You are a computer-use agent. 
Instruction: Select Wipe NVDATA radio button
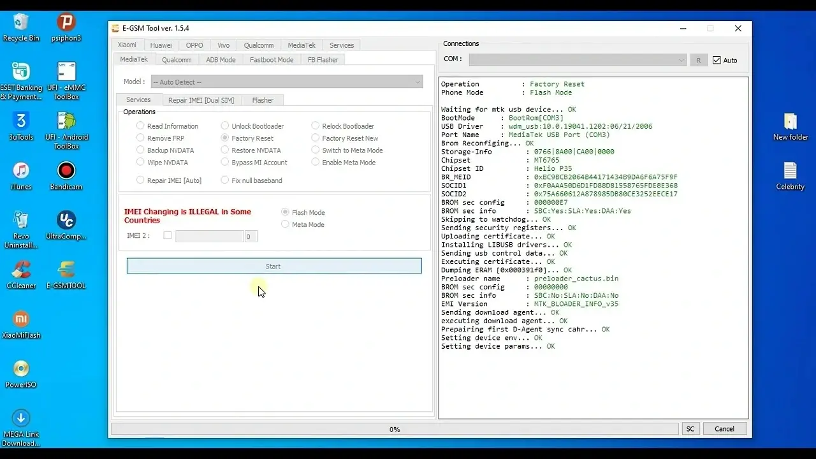[162, 163]
